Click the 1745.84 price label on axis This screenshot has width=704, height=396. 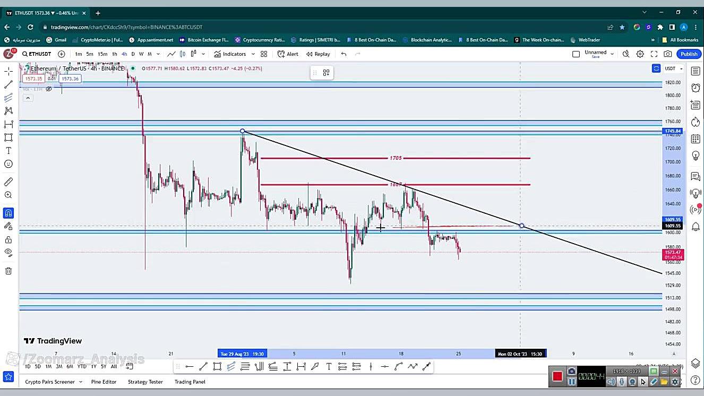tap(673, 131)
